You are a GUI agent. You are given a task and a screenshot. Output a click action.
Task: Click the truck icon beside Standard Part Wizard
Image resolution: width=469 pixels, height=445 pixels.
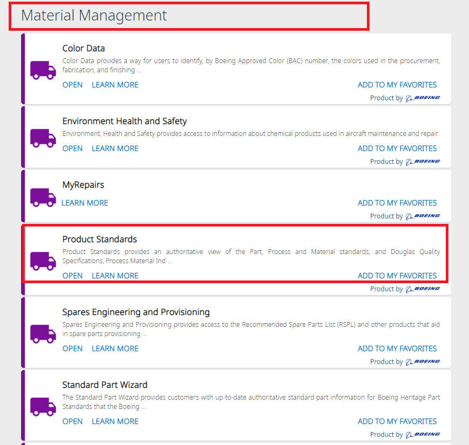point(43,406)
